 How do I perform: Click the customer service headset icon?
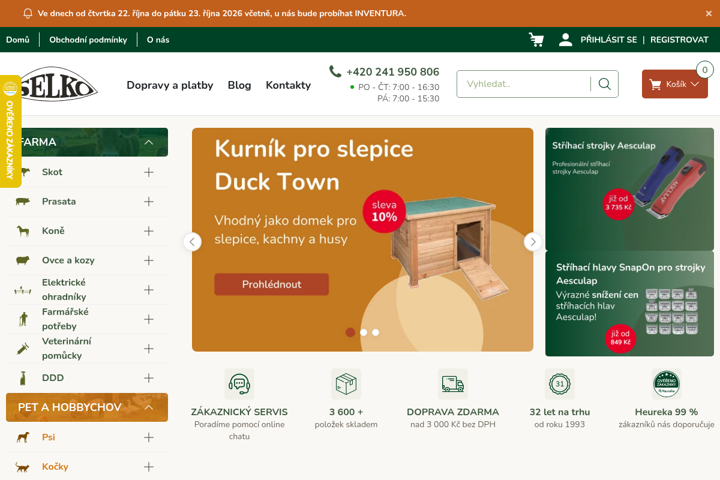click(x=239, y=384)
